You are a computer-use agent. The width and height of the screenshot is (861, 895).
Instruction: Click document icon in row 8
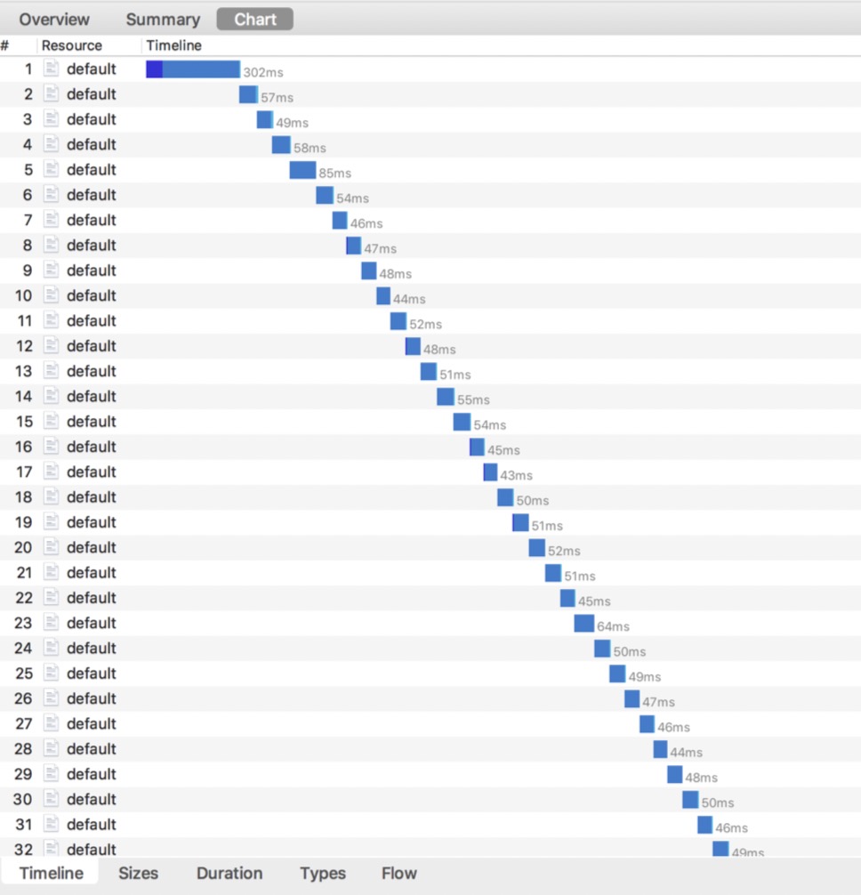coord(52,245)
